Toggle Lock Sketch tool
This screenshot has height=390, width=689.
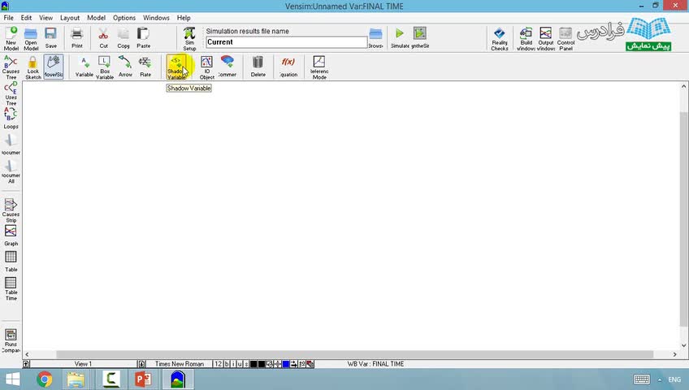(x=33, y=67)
